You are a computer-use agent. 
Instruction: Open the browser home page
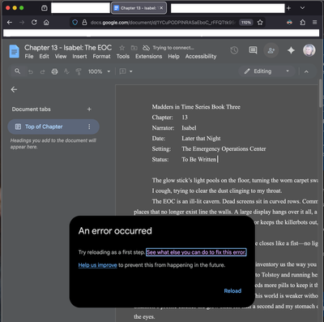(x=46, y=22)
